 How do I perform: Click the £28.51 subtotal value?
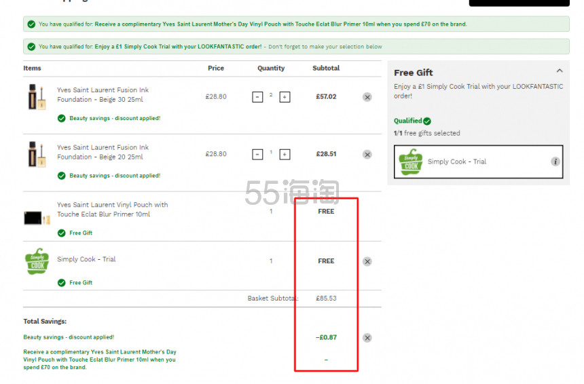[326, 154]
